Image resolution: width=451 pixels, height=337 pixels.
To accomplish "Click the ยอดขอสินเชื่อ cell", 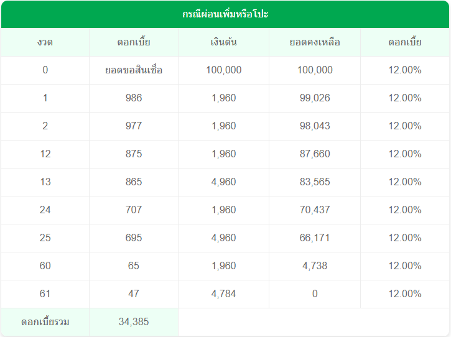I will pyautogui.click(x=134, y=70).
